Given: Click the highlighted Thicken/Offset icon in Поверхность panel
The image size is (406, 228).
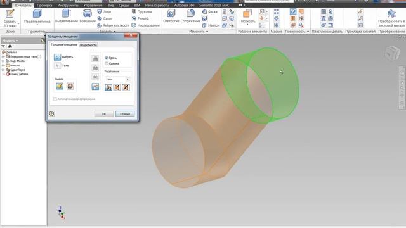Looking at the screenshot, I should click(x=293, y=11).
